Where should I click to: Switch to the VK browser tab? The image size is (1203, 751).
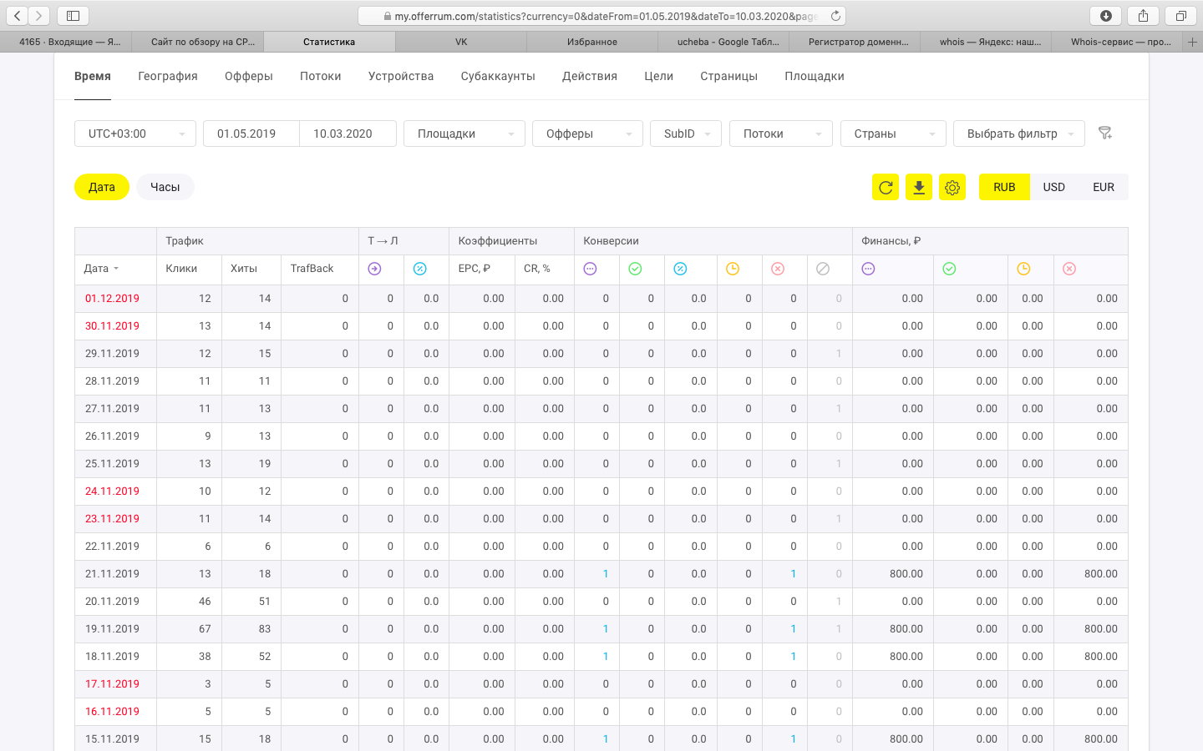tap(461, 42)
